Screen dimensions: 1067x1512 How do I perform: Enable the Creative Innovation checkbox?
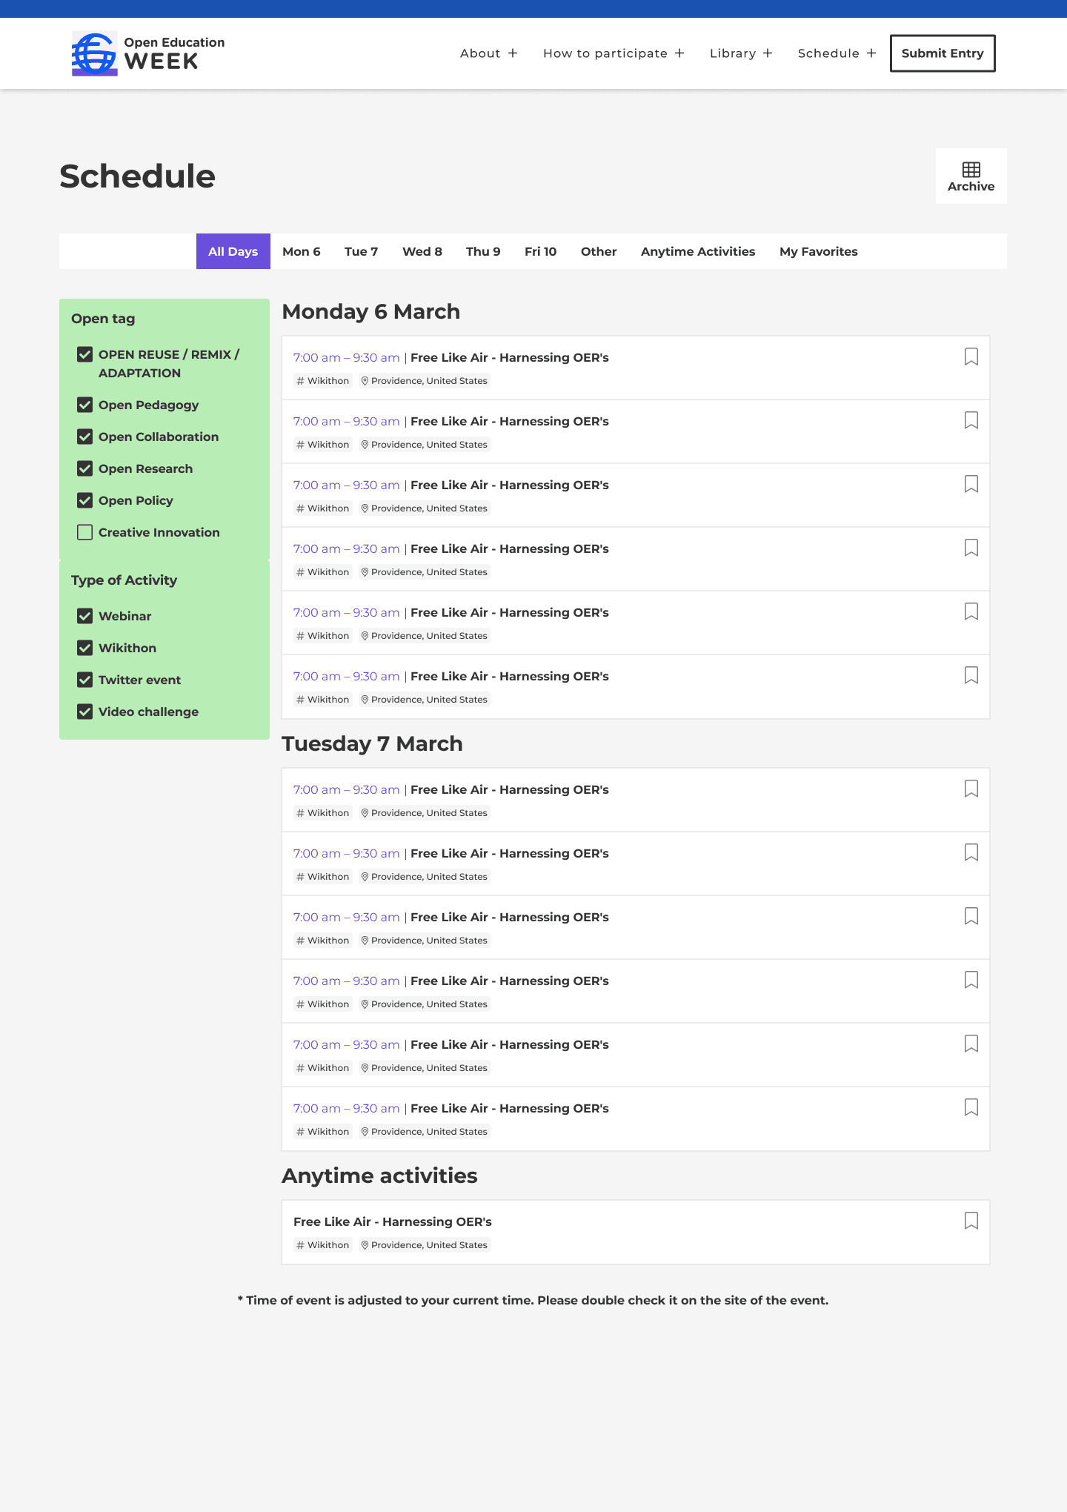(x=85, y=532)
